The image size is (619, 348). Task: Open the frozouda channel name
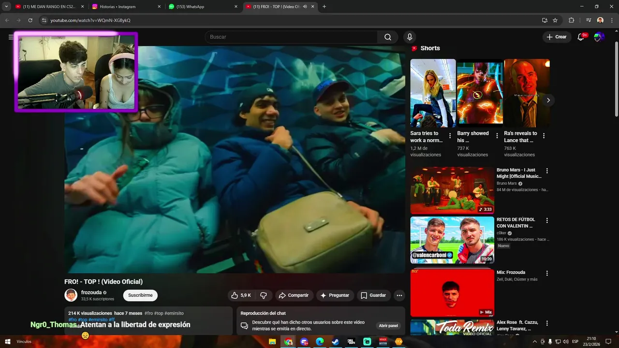click(x=91, y=292)
